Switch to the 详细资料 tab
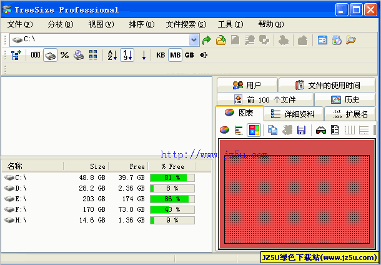 pyautogui.click(x=294, y=114)
